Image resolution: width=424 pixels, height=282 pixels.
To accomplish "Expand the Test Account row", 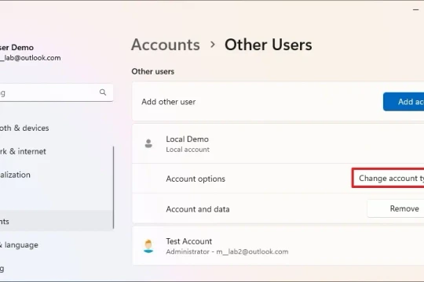I will [x=278, y=246].
